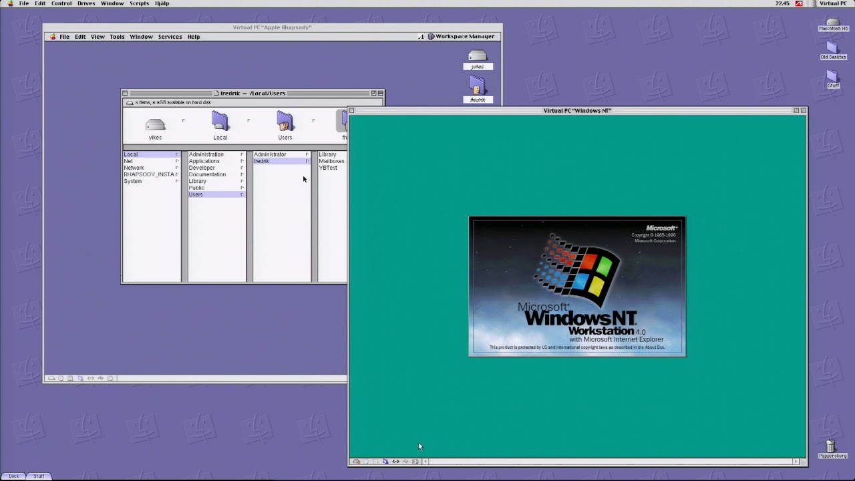The height and width of the screenshot is (481, 855).
Task: Click the scroll-right arrow in Windows NT window
Action: pos(796,462)
